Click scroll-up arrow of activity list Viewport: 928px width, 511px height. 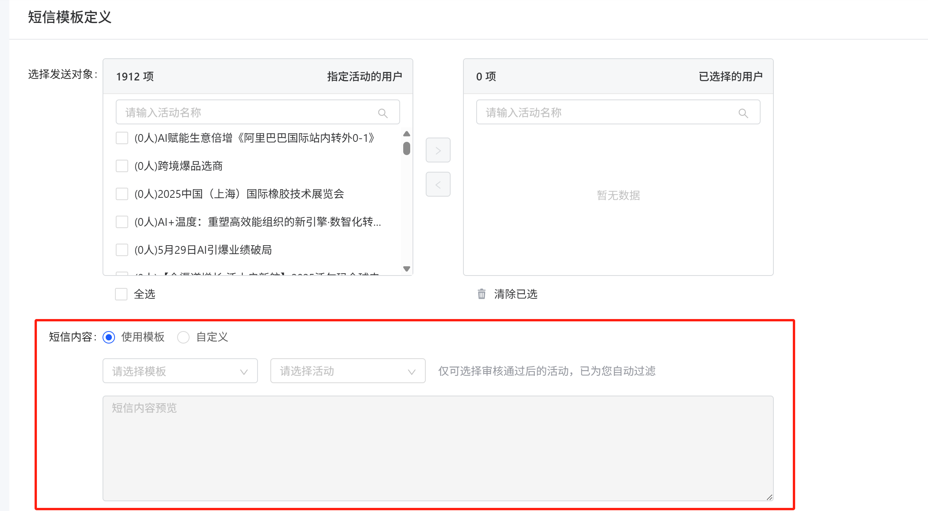tap(407, 134)
